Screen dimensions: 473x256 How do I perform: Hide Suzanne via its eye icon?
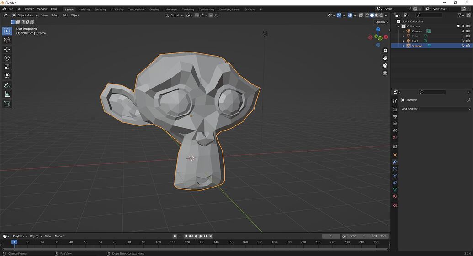point(463,46)
